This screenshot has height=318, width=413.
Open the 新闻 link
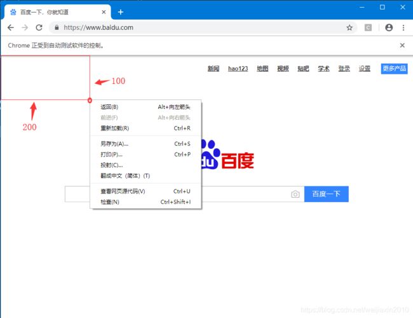(213, 69)
